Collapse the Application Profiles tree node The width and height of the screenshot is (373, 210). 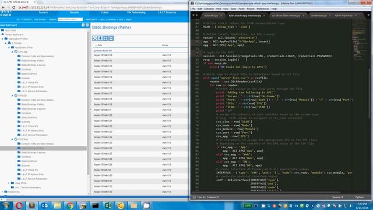pyautogui.click(x=2, y=38)
